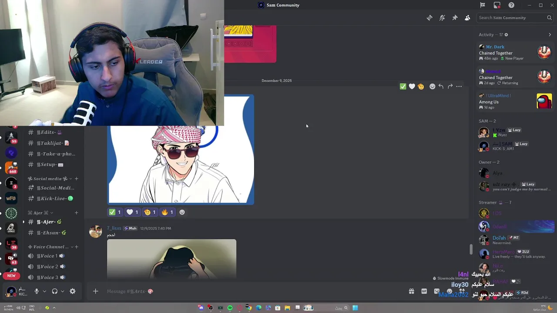Collapse the Ajer category

coord(40,213)
